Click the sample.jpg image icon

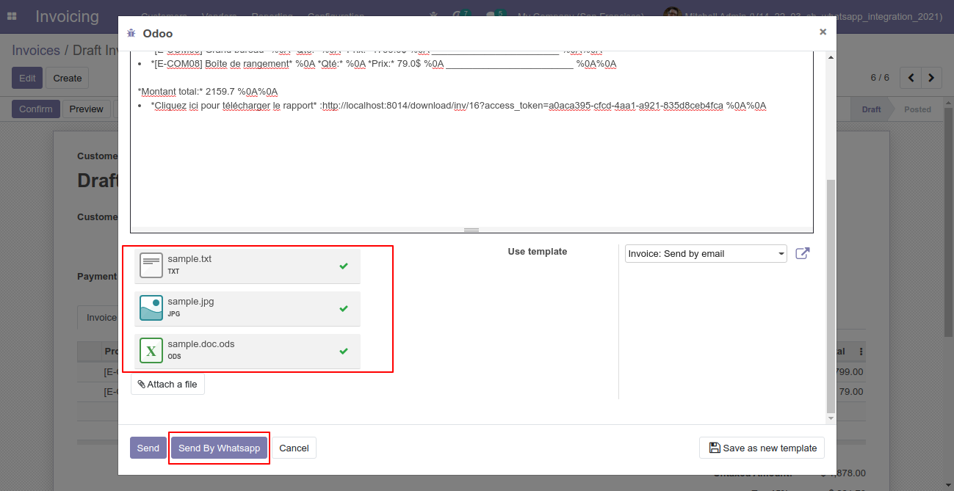point(151,308)
